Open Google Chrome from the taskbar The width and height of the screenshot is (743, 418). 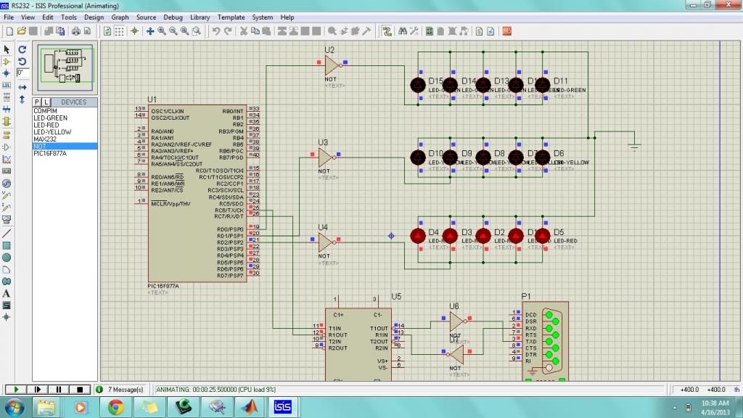pos(115,407)
